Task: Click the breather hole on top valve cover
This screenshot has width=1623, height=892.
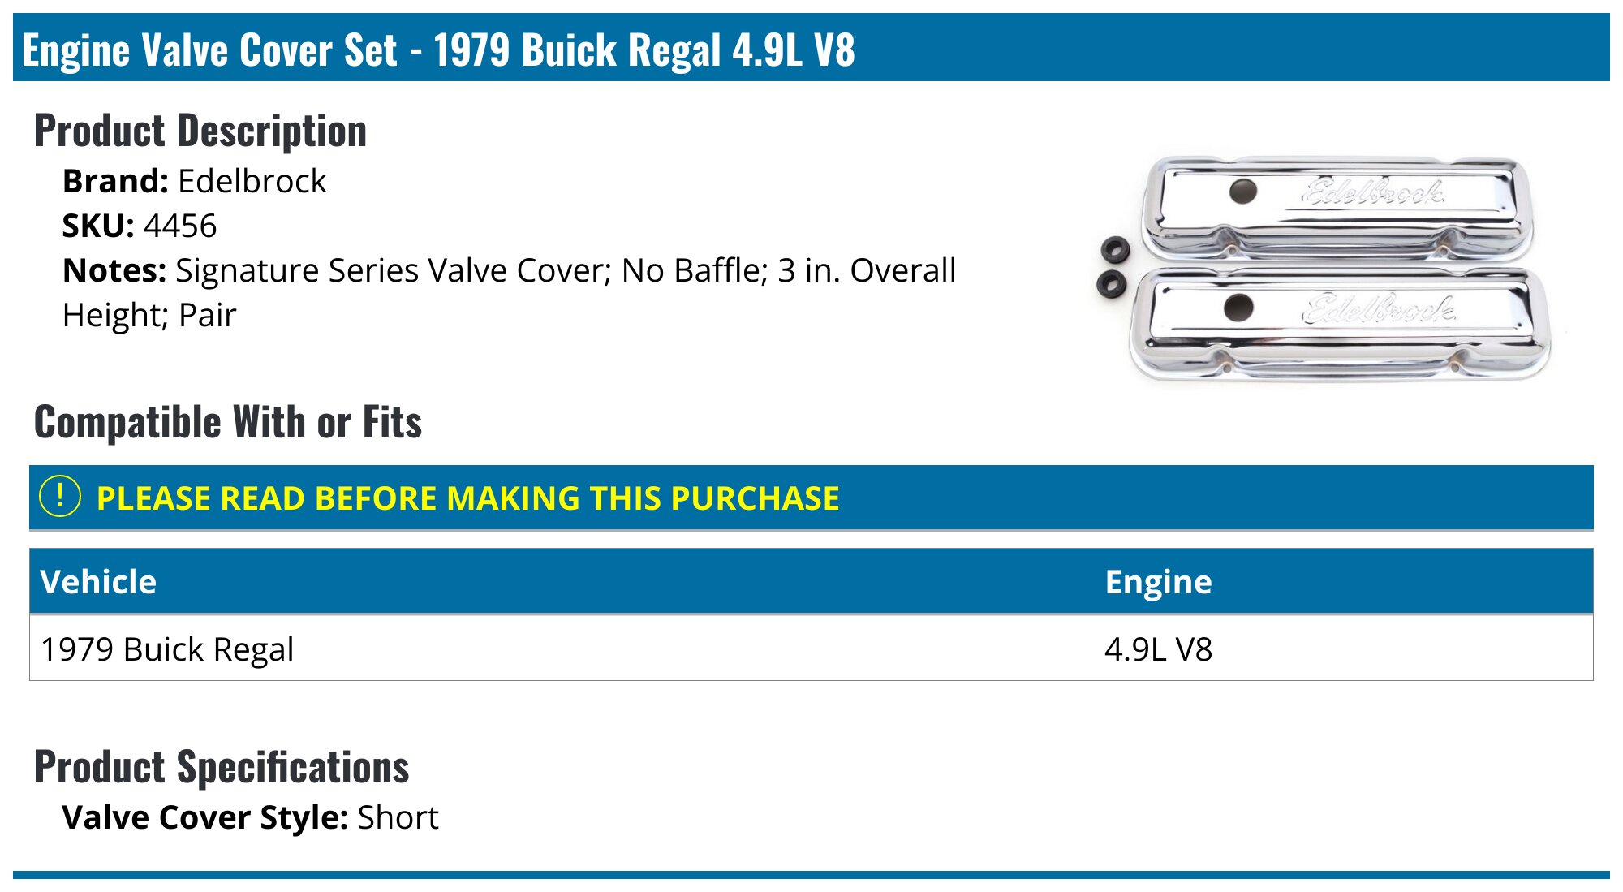Action: tap(1243, 192)
